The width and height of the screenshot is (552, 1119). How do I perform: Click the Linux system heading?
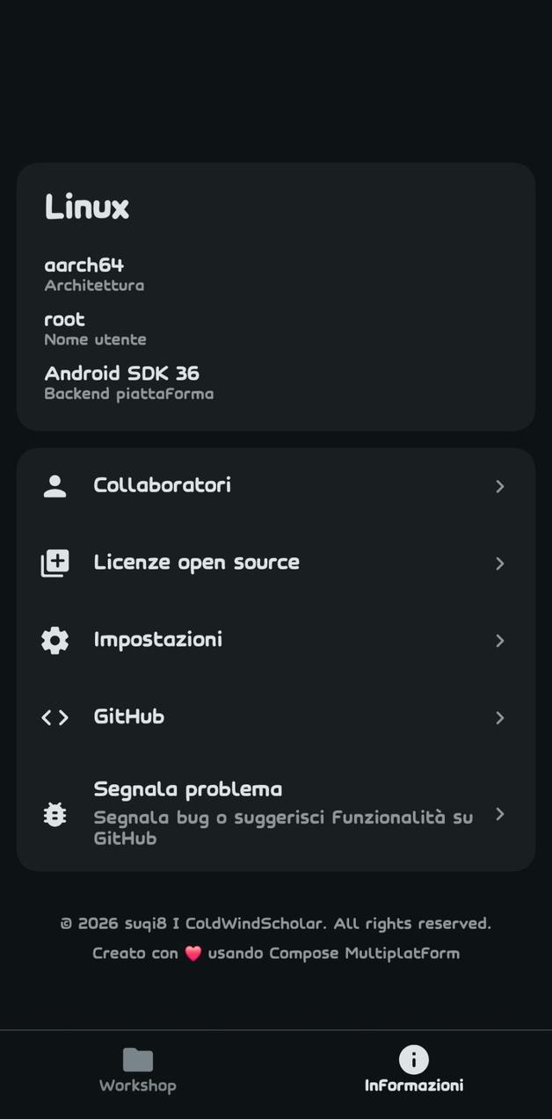click(x=87, y=207)
